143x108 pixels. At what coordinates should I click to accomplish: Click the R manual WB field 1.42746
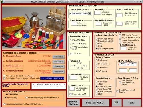pos(123,64)
